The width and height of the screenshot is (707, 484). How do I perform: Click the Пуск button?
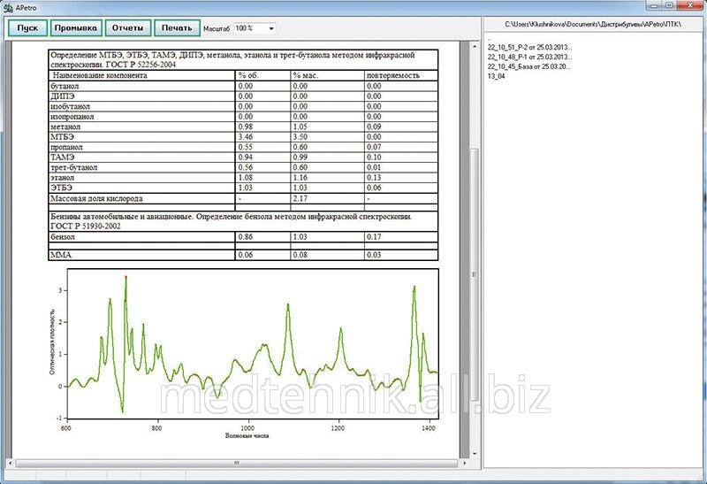coord(27,27)
